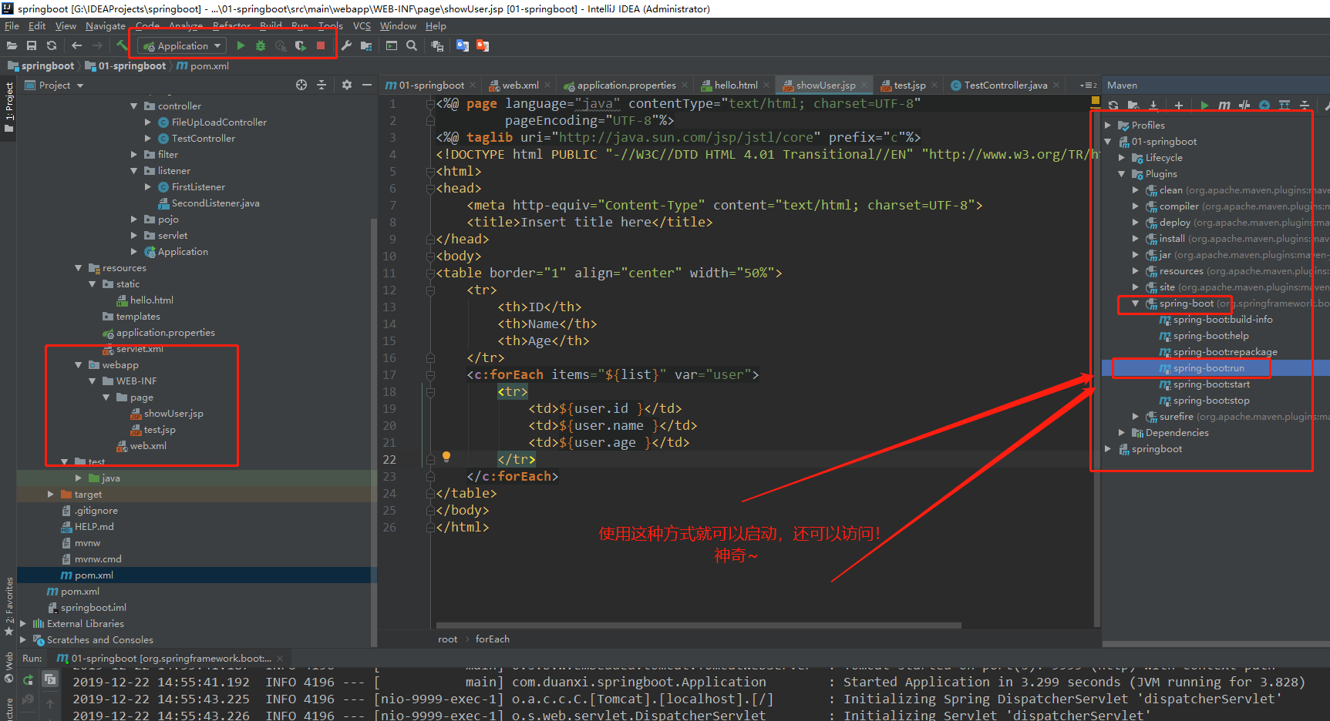1330x721 pixels.
Task: Expand Dependencies node in Maven panel
Action: pos(1122,433)
